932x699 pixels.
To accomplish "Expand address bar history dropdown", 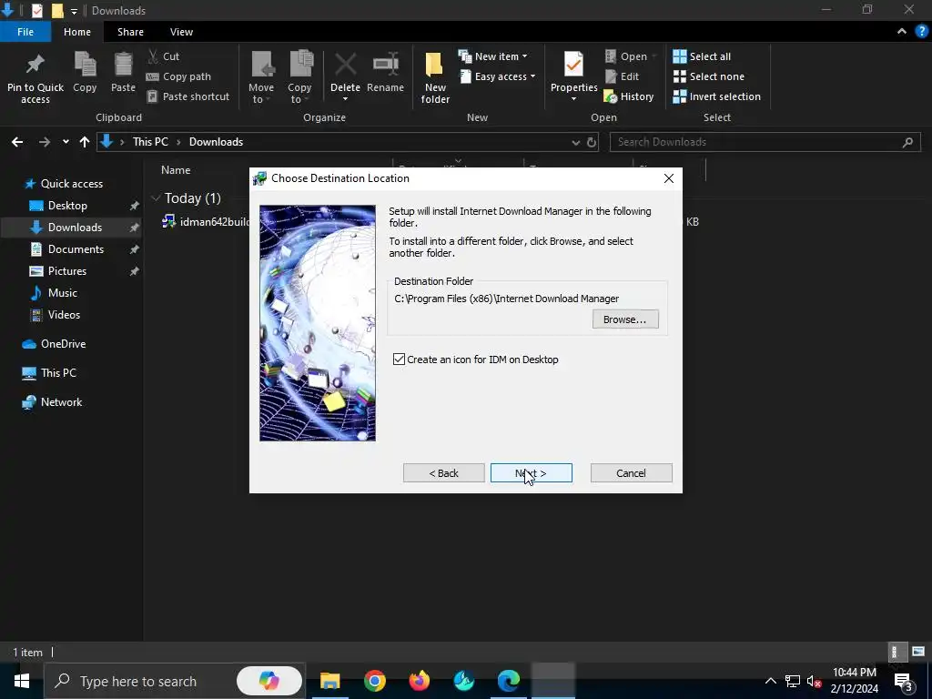I will [575, 142].
